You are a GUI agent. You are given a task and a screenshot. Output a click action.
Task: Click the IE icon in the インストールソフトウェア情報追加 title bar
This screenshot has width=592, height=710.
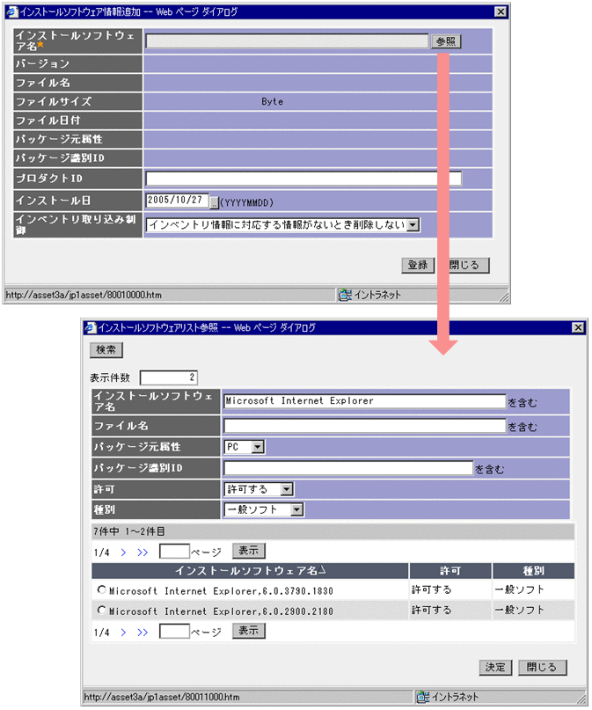pyautogui.click(x=12, y=11)
